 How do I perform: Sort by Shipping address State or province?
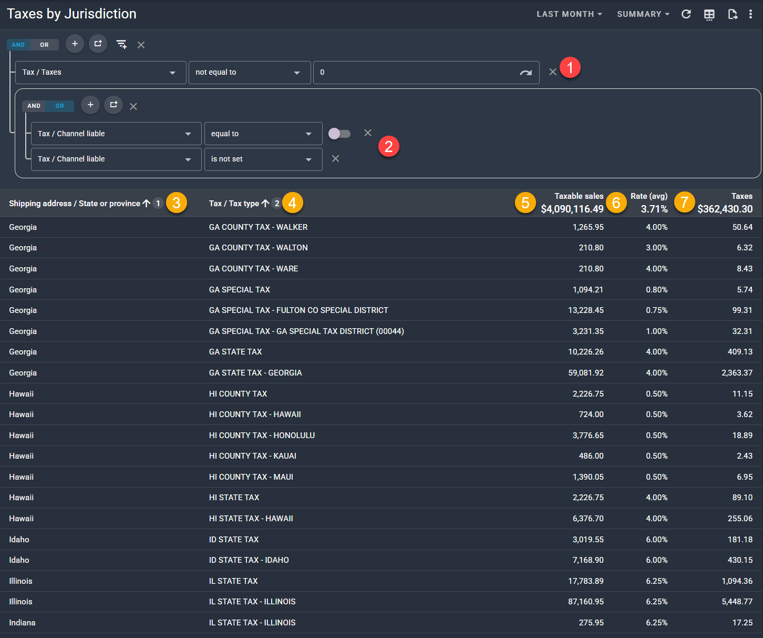click(75, 204)
